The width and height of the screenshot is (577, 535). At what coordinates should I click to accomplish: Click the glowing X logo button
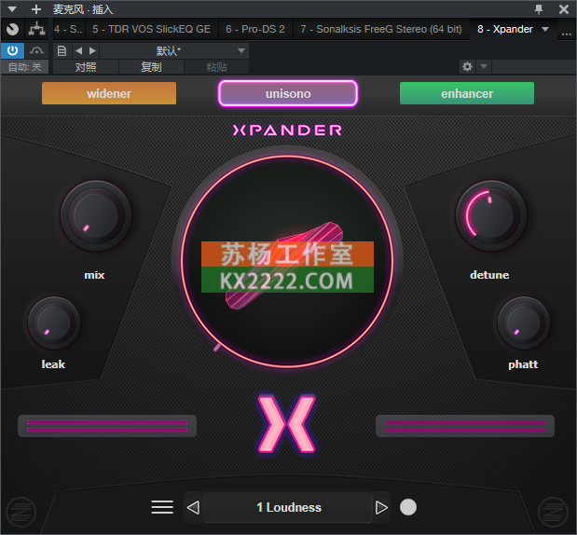pyautogui.click(x=287, y=424)
